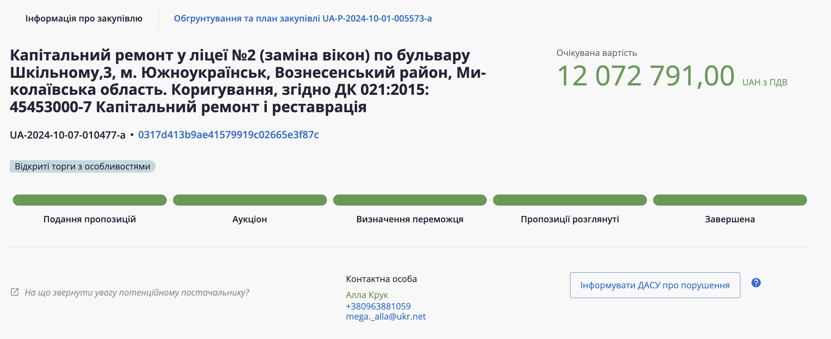The width and height of the screenshot is (831, 339).
Task: Select the contact name Алла Крук
Action: pyautogui.click(x=367, y=295)
